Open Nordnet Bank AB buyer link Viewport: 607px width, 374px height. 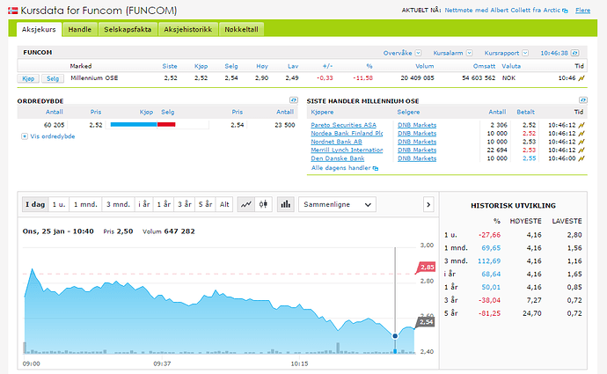[336, 142]
